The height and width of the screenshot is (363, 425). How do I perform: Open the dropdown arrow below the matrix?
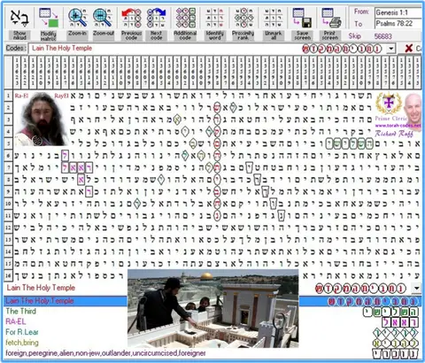click(416, 288)
